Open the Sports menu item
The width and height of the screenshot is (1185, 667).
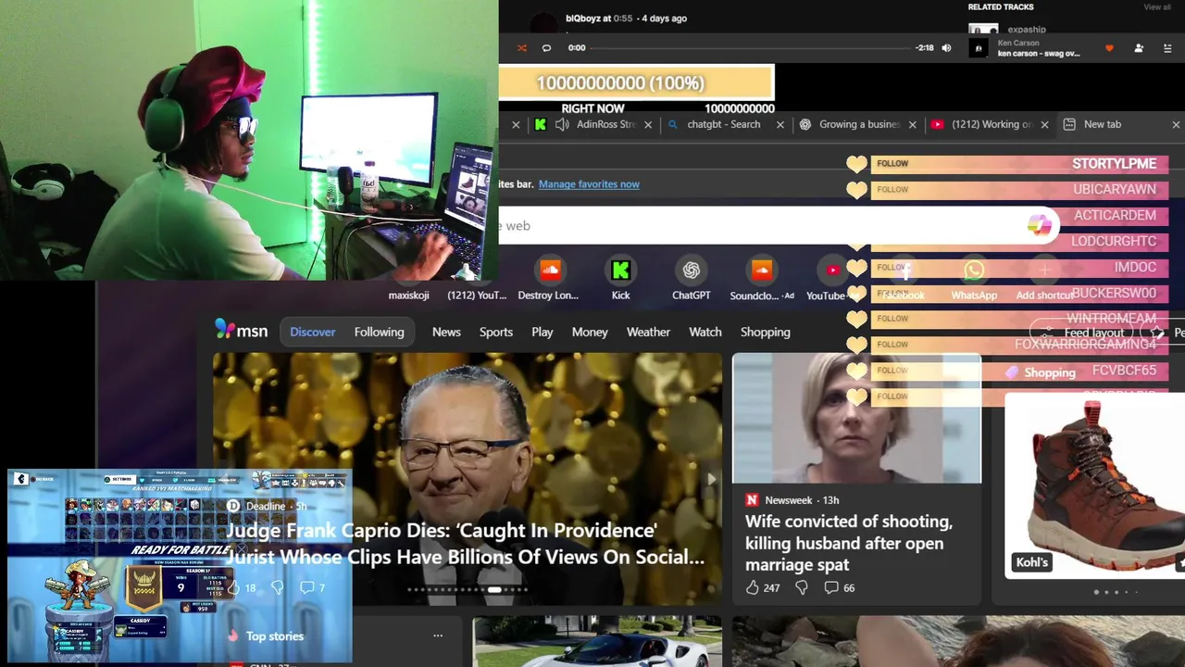tap(496, 332)
